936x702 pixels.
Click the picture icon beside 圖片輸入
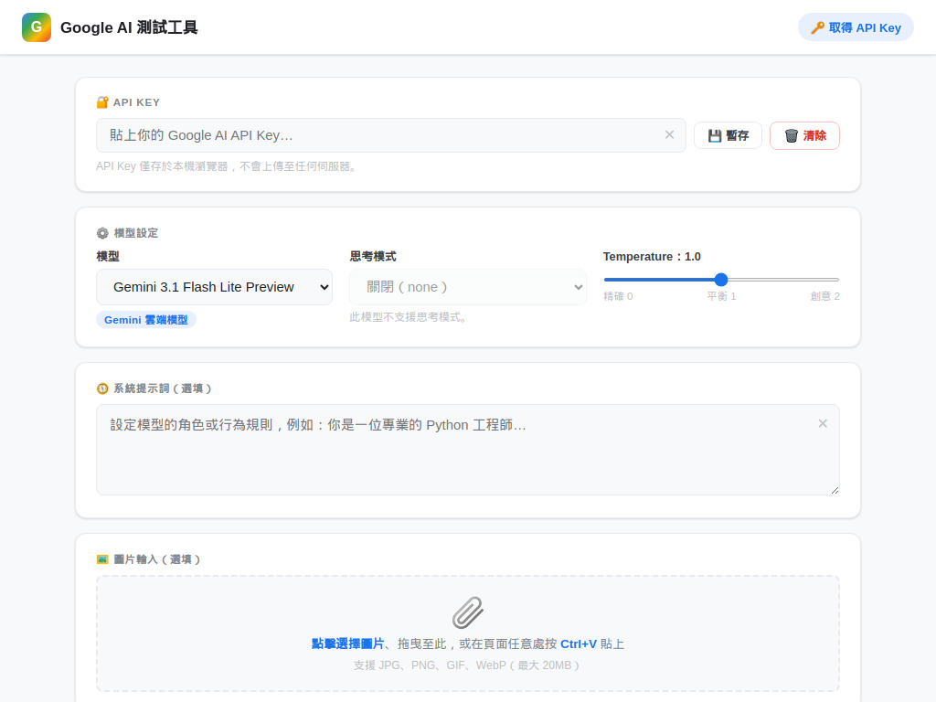click(102, 559)
